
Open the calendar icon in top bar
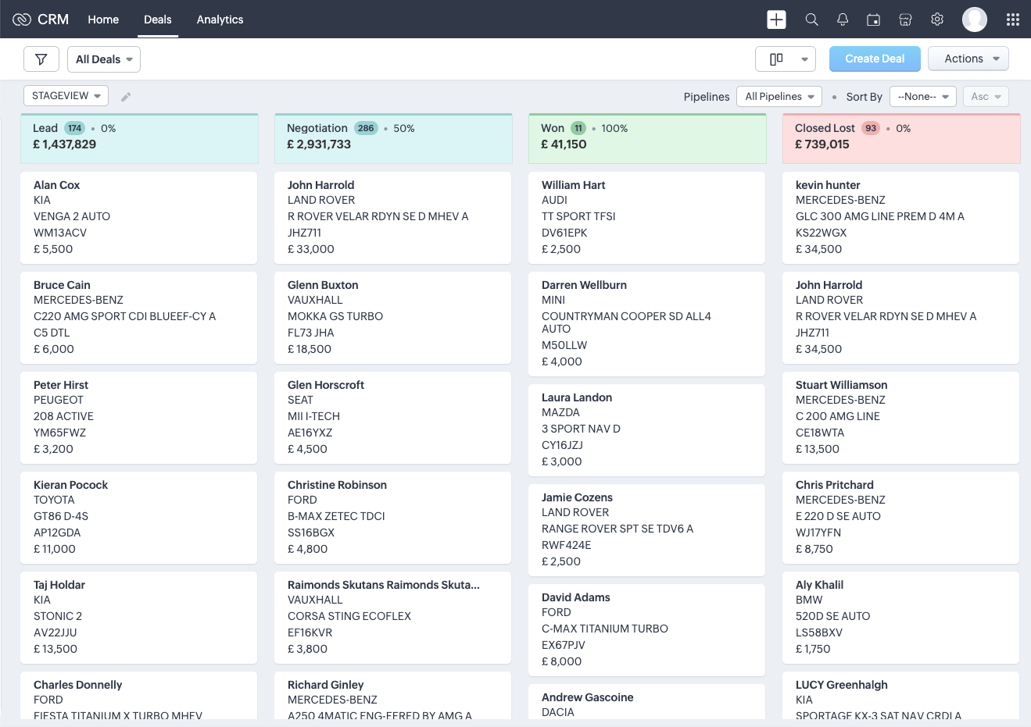(874, 20)
